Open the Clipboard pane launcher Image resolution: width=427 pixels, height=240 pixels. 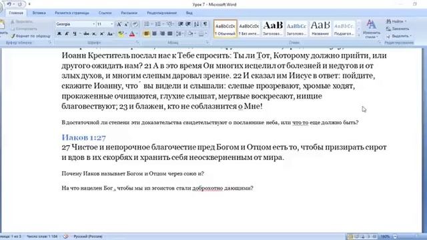coord(49,43)
